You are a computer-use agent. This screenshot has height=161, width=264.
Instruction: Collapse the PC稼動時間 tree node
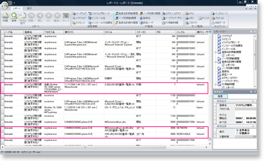tap(215, 84)
